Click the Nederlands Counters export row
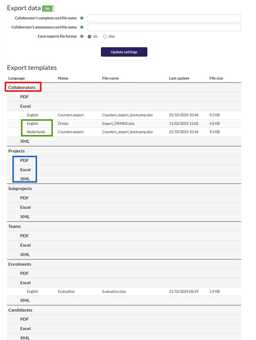 [x=70, y=132]
